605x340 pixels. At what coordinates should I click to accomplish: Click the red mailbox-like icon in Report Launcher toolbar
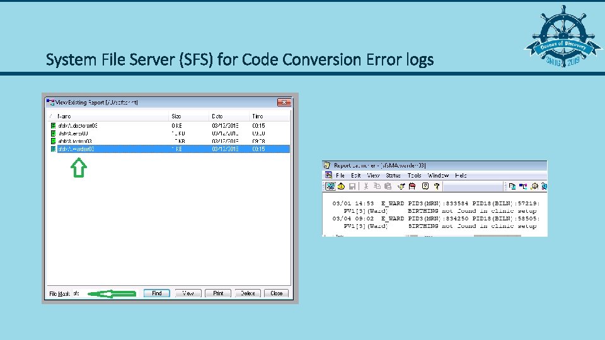click(x=412, y=186)
